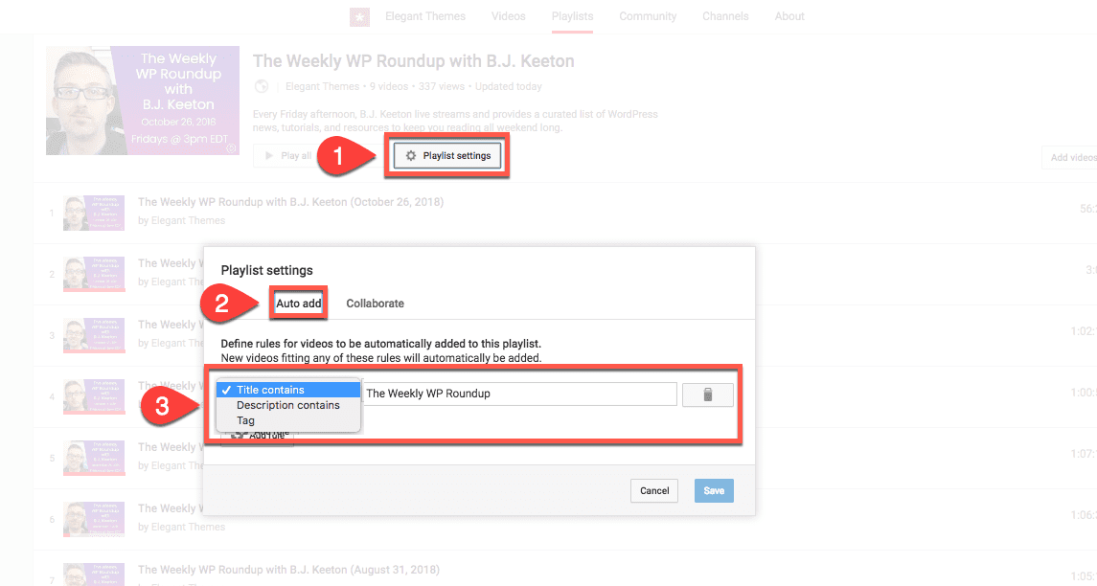Cancel the Playlist settings dialog

(653, 489)
